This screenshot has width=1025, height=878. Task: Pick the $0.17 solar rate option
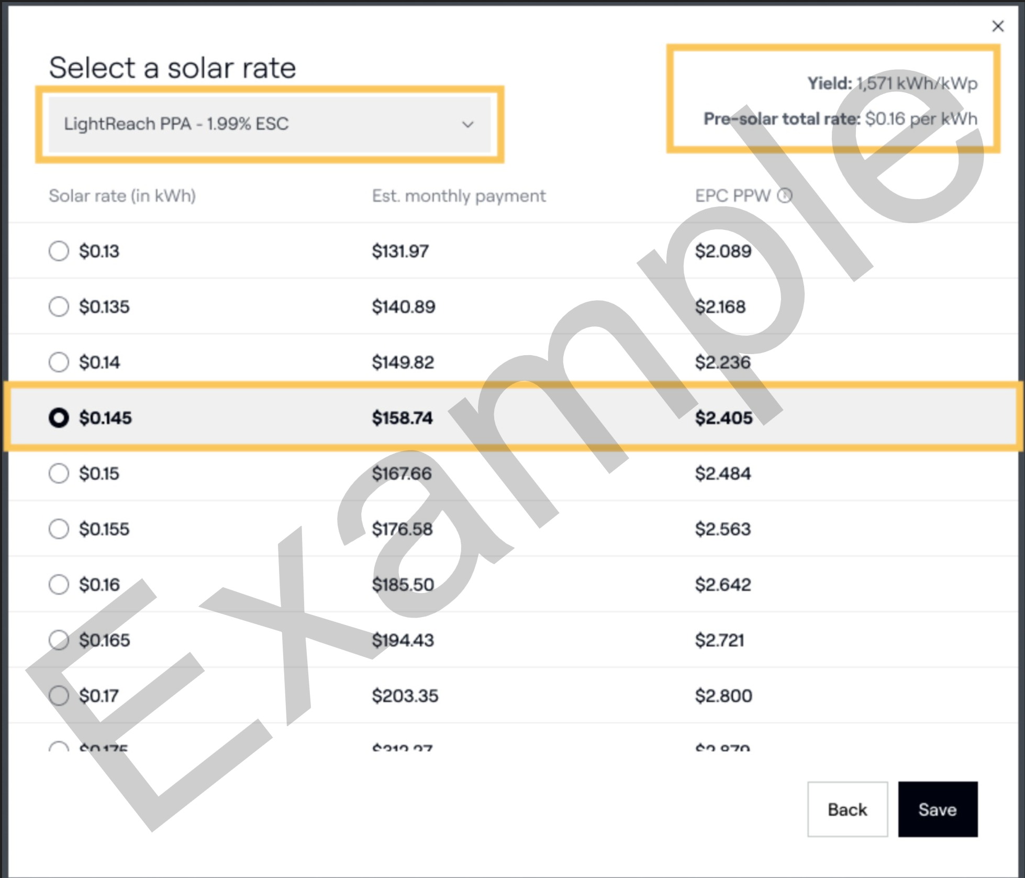[59, 696]
